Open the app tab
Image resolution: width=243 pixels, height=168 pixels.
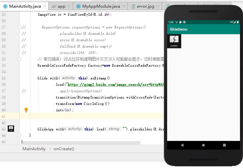pyautogui.click(x=61, y=6)
